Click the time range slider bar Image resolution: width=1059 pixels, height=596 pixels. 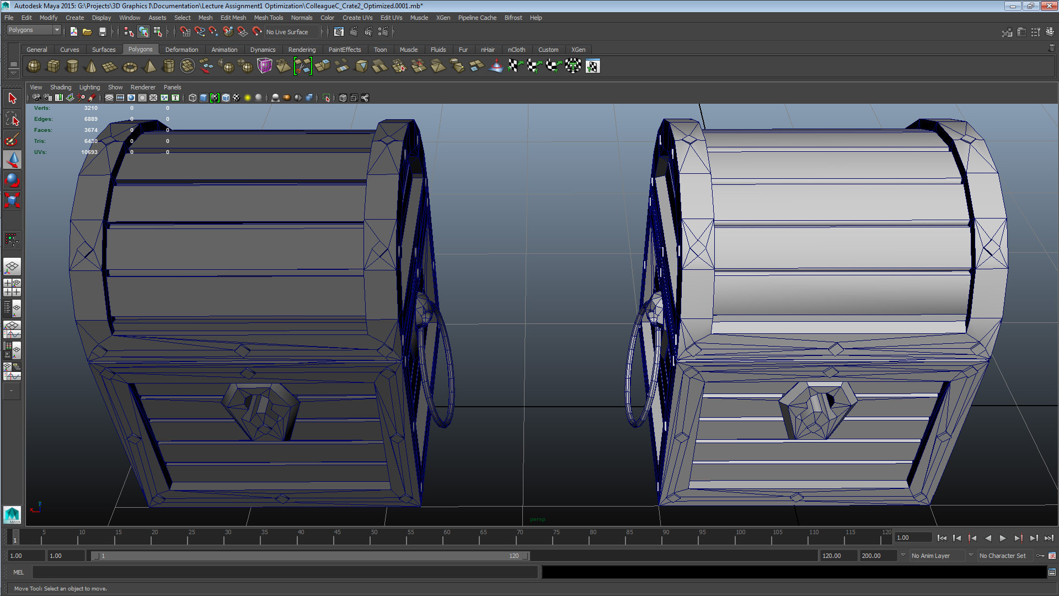309,556
